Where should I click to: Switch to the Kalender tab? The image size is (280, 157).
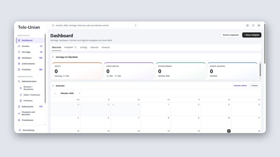pos(94,48)
